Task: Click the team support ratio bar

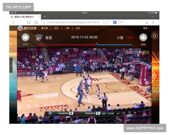Action: 84,44
